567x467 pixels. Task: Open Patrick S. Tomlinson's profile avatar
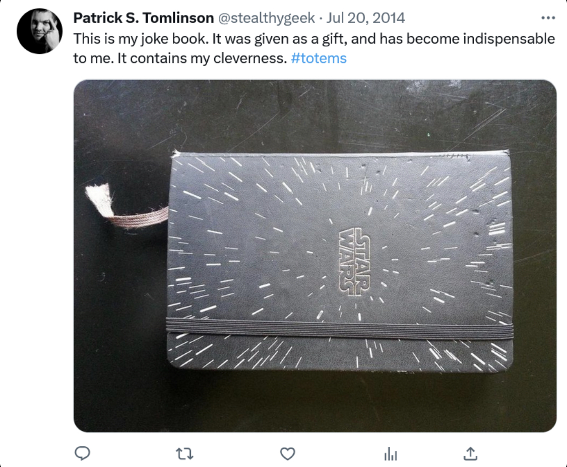39,31
